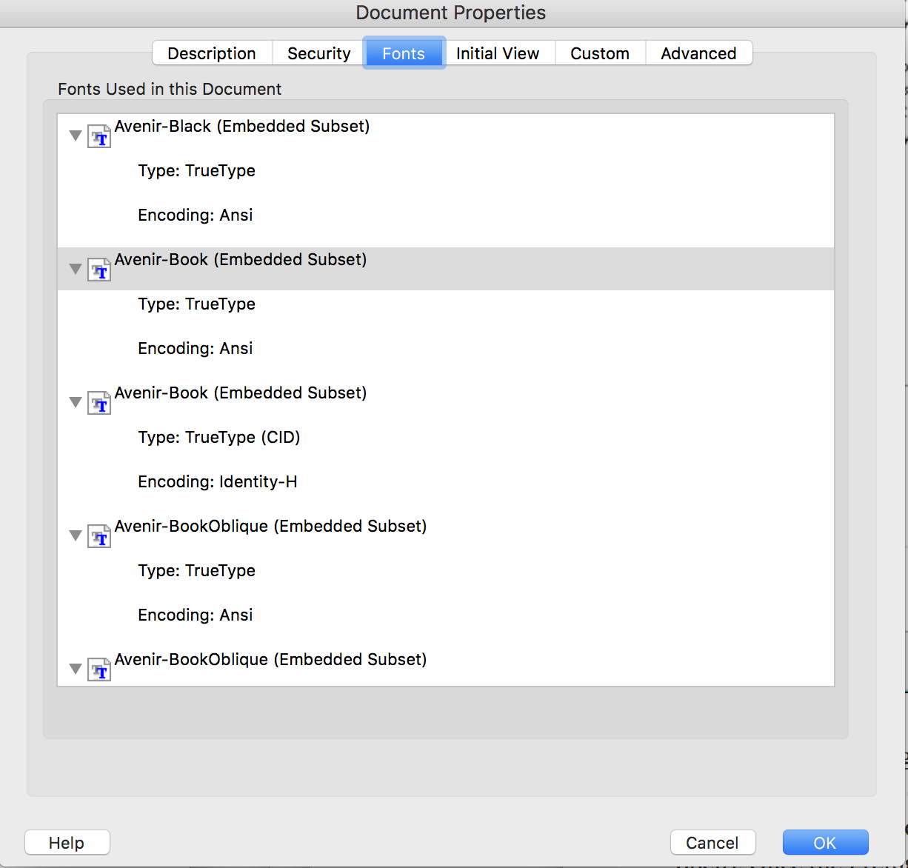Collapse the Avenir-Black font entry
This screenshot has width=908, height=868.
point(75,136)
